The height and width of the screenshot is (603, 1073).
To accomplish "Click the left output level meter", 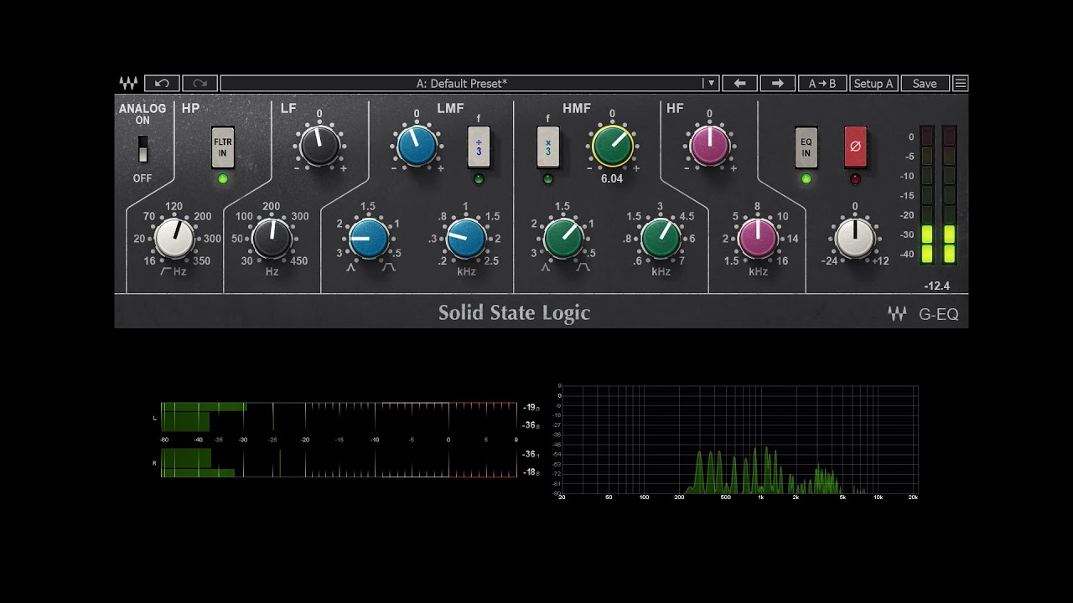I will 927,196.
